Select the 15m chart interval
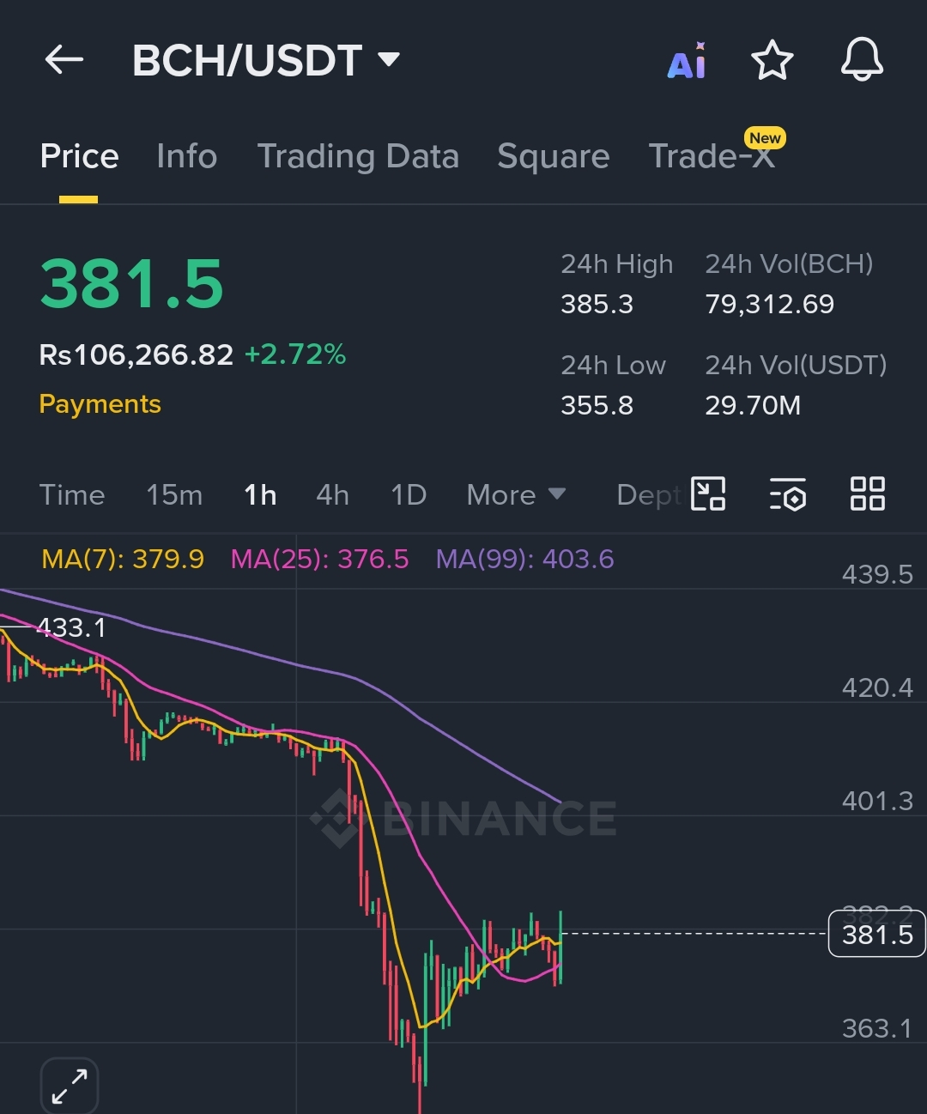The width and height of the screenshot is (927, 1114). pos(174,495)
